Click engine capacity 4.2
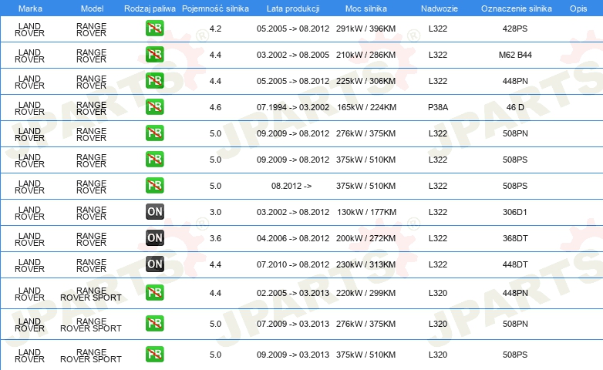 point(215,29)
